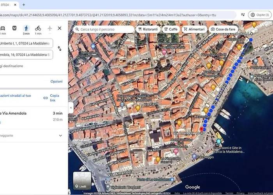This screenshot has height=195, width=273.
Task: Open Opzioni route options
Action: [56, 82]
